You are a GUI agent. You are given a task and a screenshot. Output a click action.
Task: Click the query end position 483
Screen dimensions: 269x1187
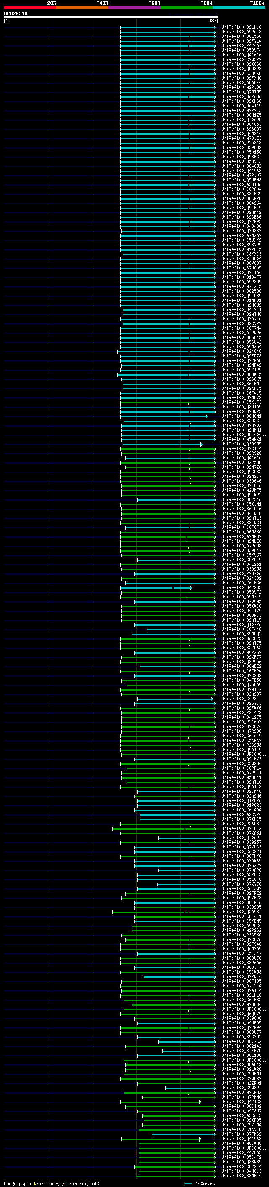click(x=212, y=21)
